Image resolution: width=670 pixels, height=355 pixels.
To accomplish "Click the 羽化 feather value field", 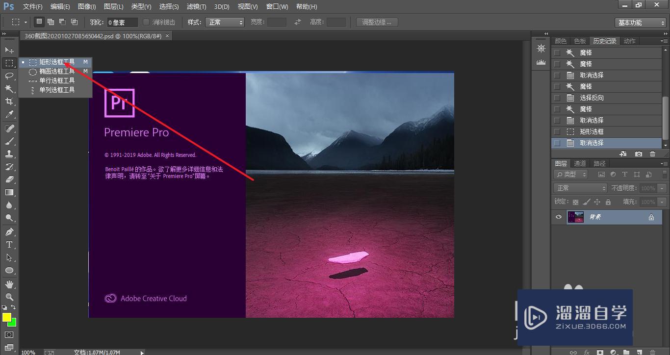I will click(122, 22).
